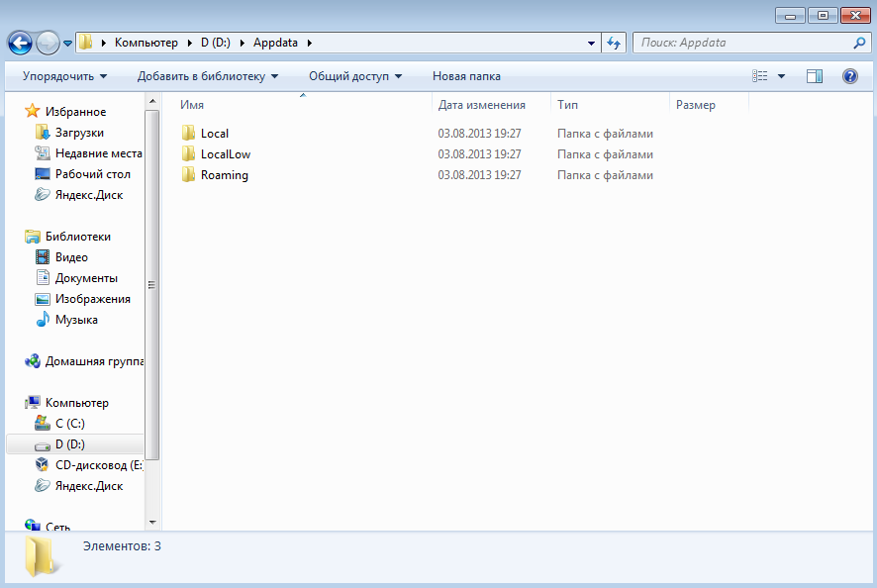Click the D (D:) drive icon in the sidebar
The height and width of the screenshot is (588, 877).
43,445
